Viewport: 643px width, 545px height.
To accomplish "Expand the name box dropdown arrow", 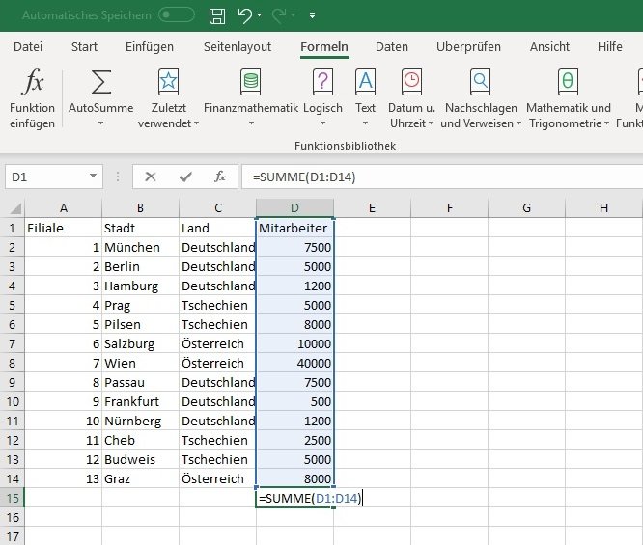I will [94, 177].
